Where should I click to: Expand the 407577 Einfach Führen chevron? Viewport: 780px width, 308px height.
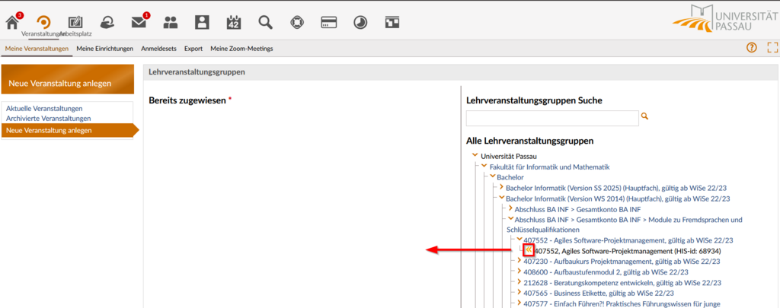(519, 302)
